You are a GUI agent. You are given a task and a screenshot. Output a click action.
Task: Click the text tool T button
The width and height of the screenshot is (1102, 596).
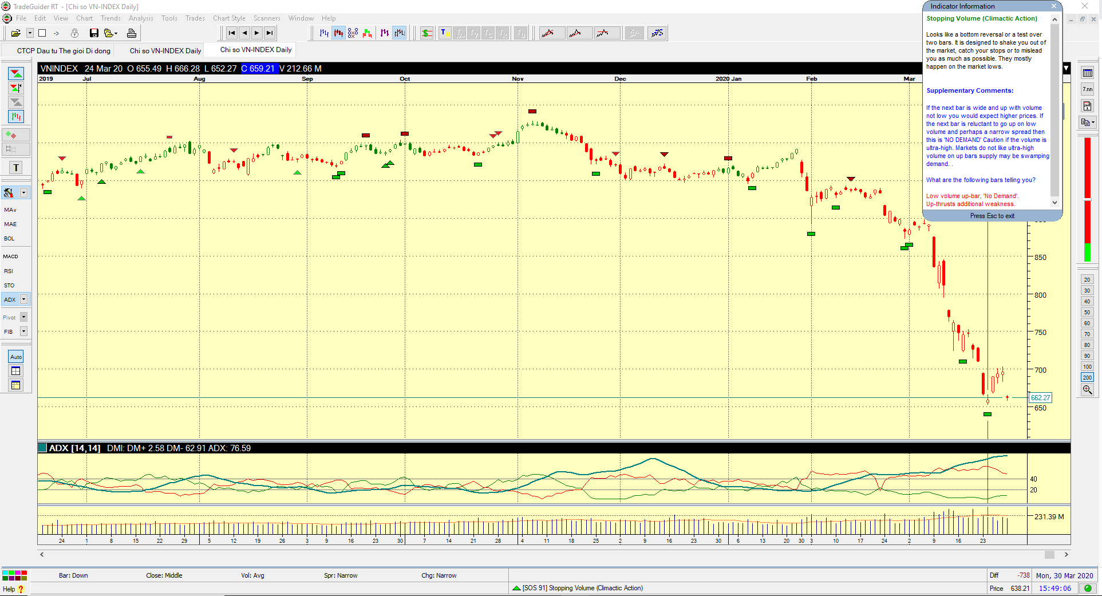(x=16, y=168)
